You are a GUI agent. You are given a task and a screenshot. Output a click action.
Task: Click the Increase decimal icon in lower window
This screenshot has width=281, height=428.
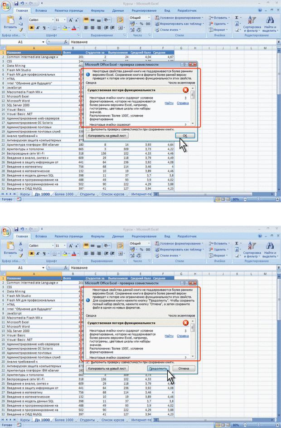pyautogui.click(x=132, y=256)
